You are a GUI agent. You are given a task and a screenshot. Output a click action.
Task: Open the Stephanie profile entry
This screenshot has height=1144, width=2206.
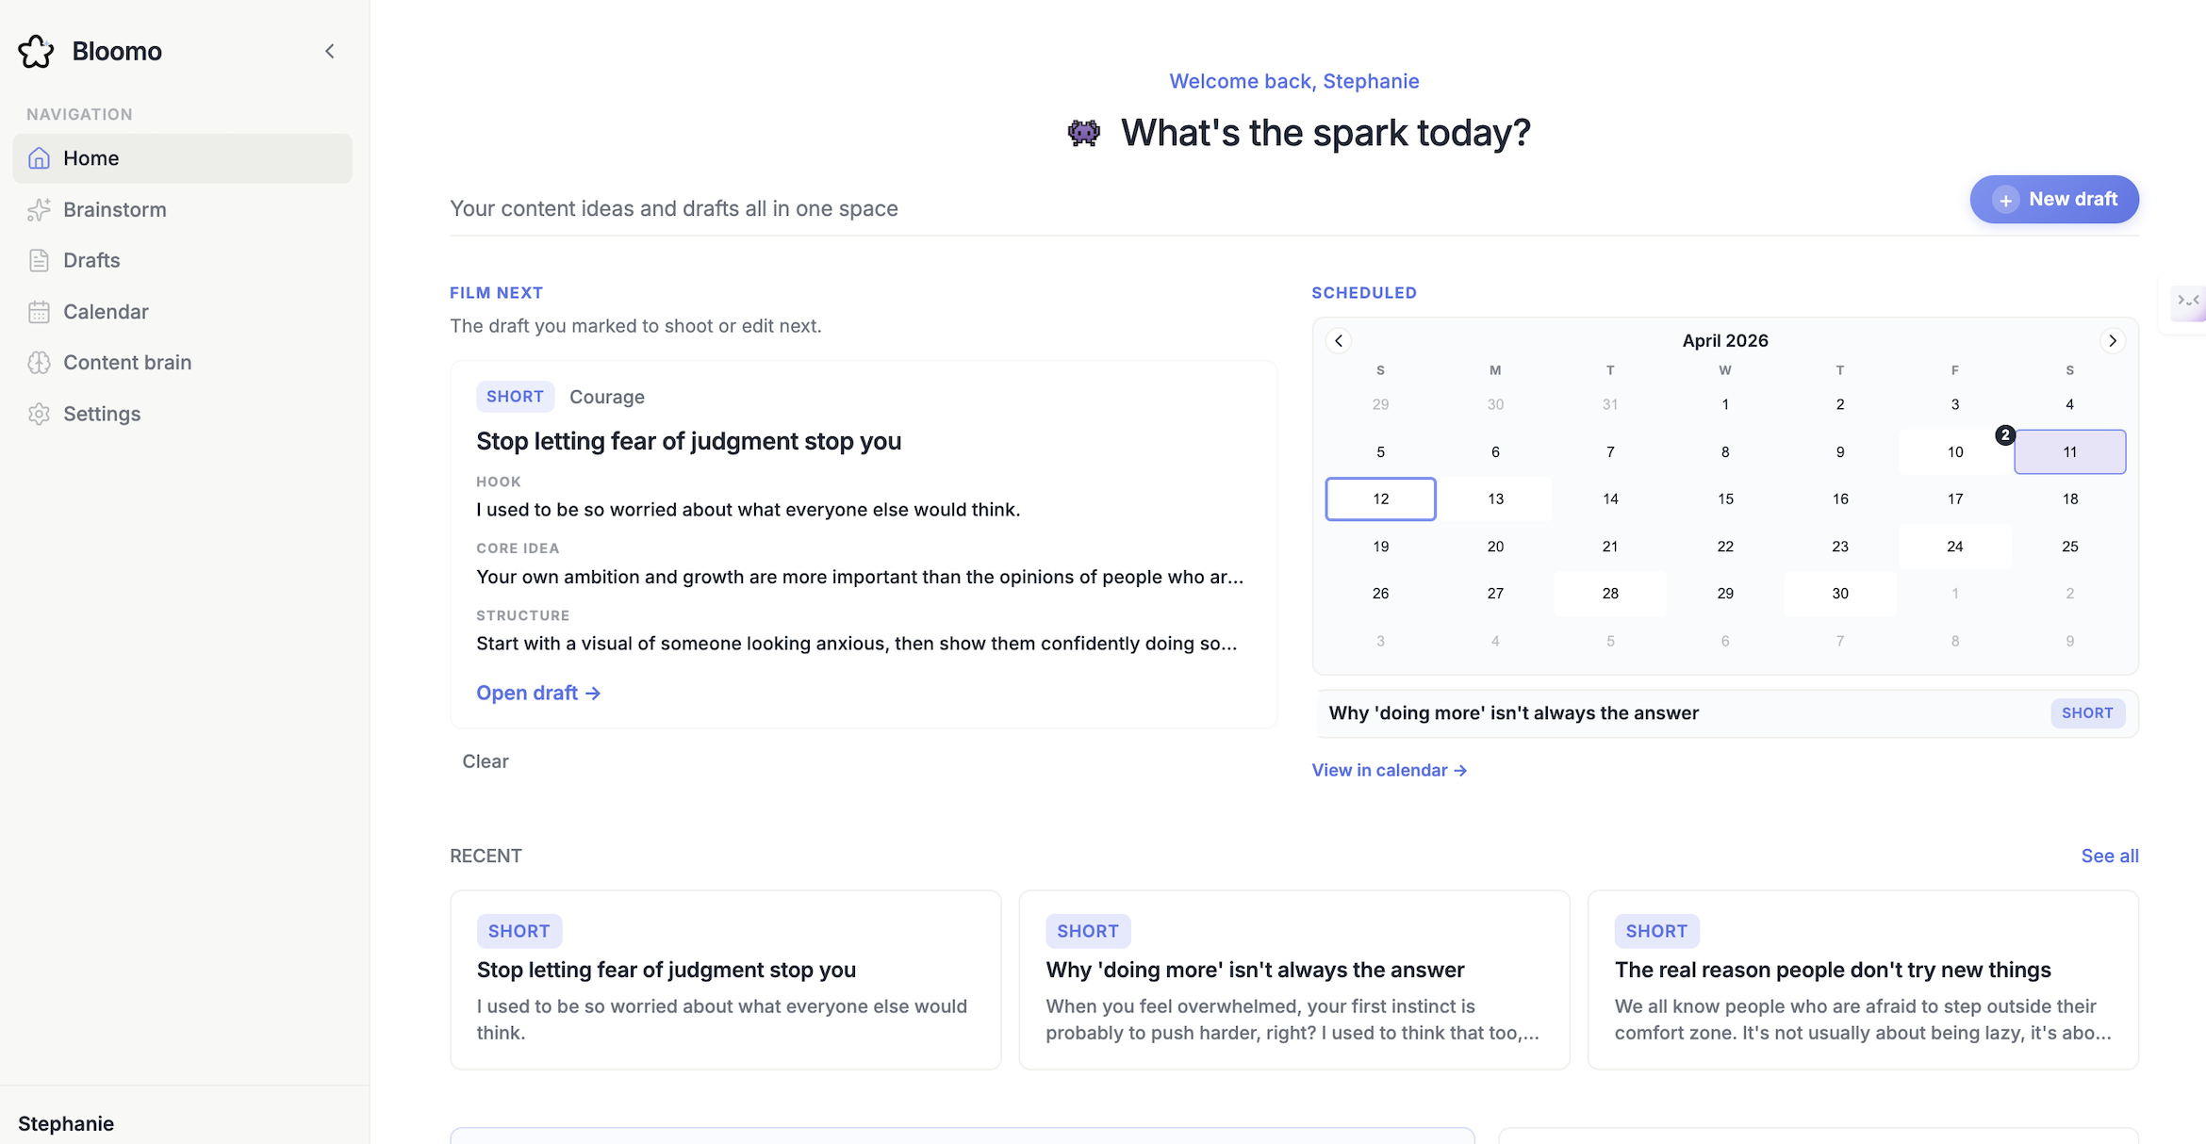tap(65, 1123)
